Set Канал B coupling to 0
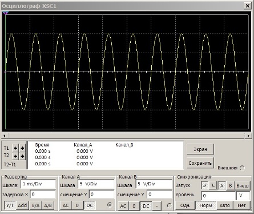 pos(134,206)
